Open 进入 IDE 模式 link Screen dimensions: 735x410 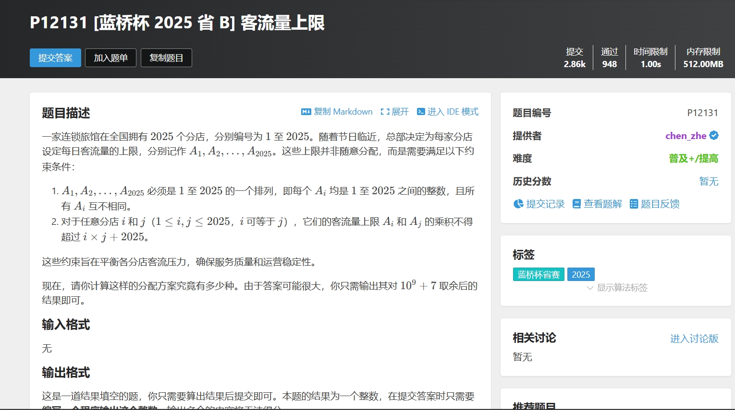coord(453,112)
